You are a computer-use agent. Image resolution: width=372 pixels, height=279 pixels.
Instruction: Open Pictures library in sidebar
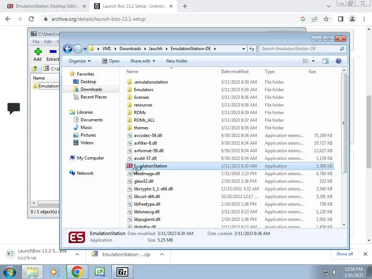tap(88, 135)
